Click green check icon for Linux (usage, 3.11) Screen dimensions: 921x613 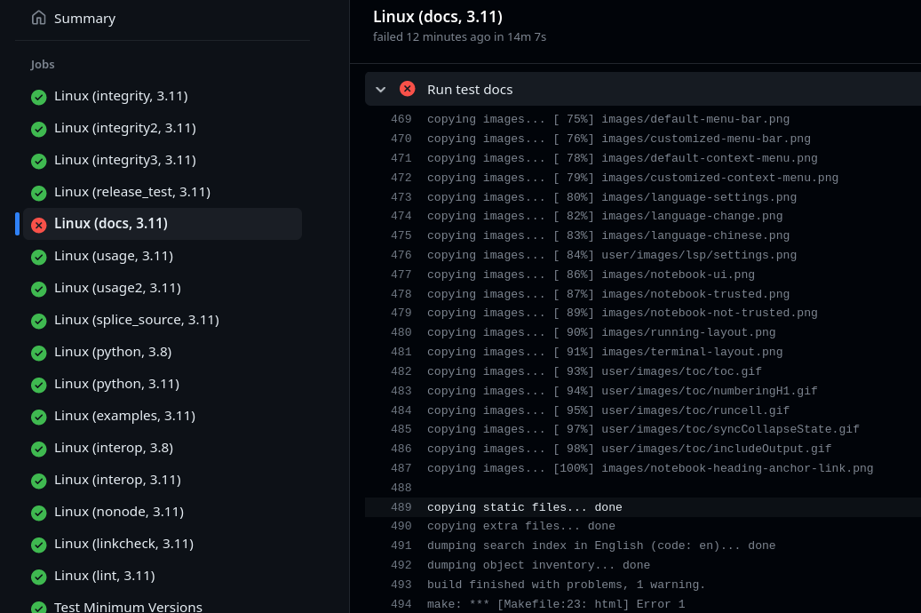click(x=39, y=257)
